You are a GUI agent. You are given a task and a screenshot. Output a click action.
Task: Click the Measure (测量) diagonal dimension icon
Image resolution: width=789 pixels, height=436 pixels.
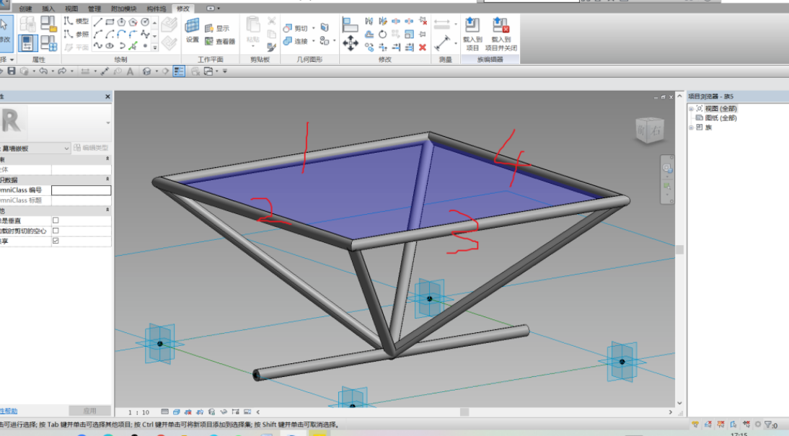(442, 43)
